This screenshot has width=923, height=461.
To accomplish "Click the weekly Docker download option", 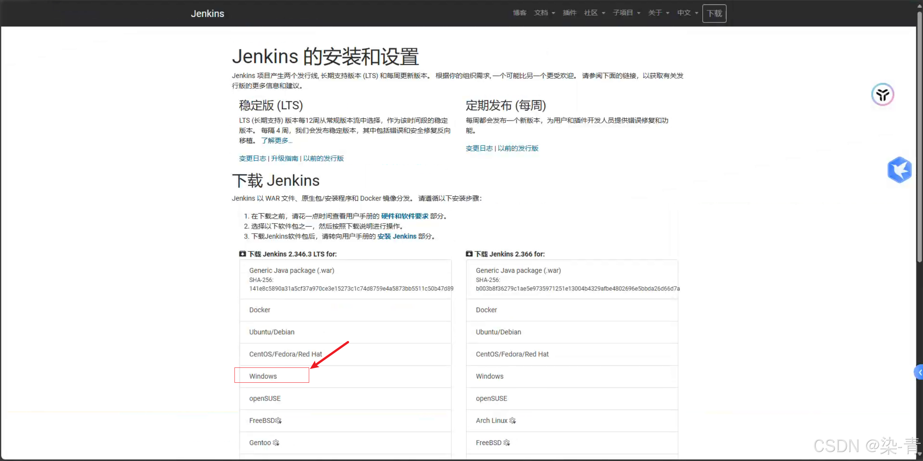I will [x=486, y=310].
